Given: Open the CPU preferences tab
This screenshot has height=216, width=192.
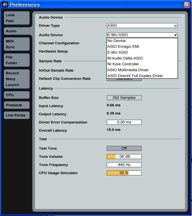Looking at the screenshot, I should [17, 95].
